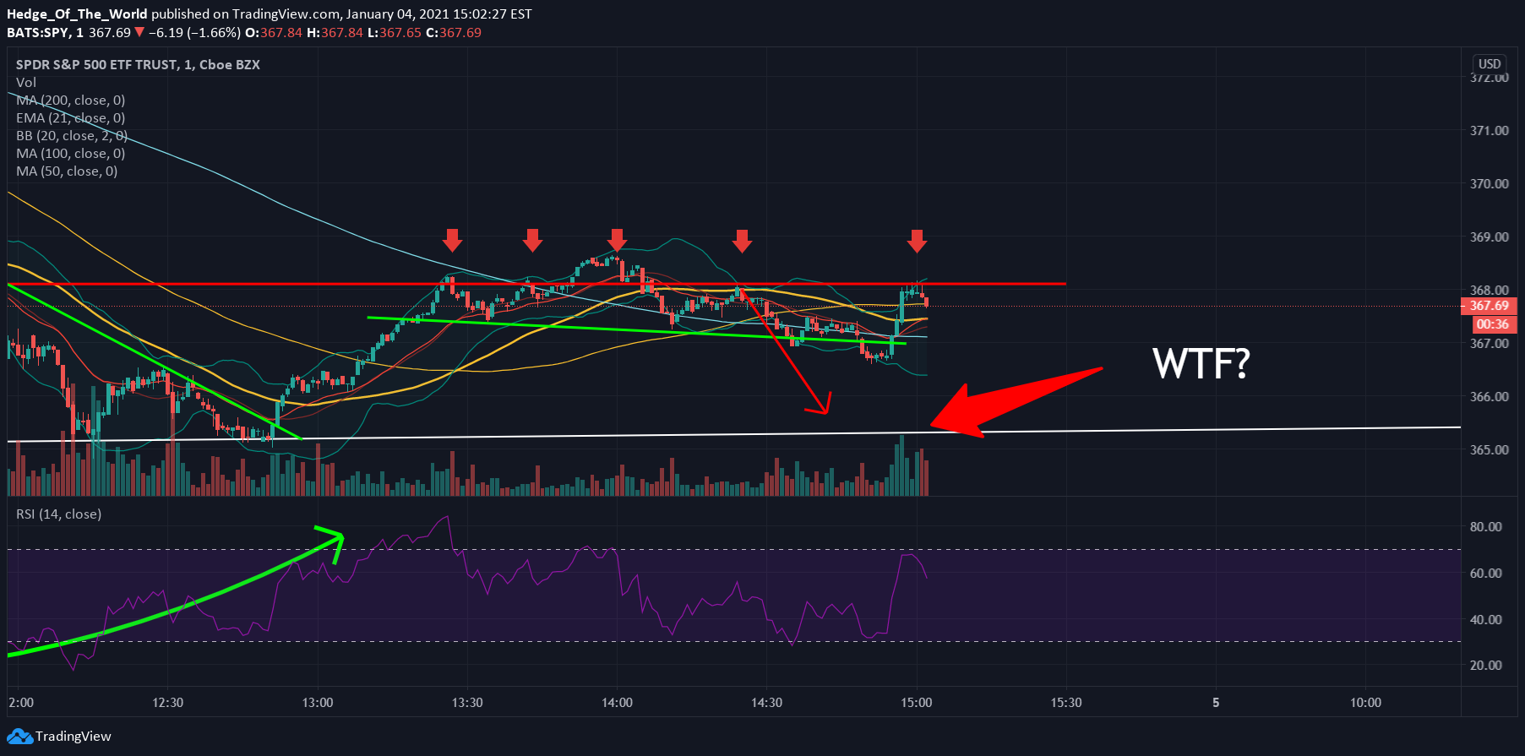
Task: Click the 80.00 RSI axis label
Action: [x=1486, y=526]
